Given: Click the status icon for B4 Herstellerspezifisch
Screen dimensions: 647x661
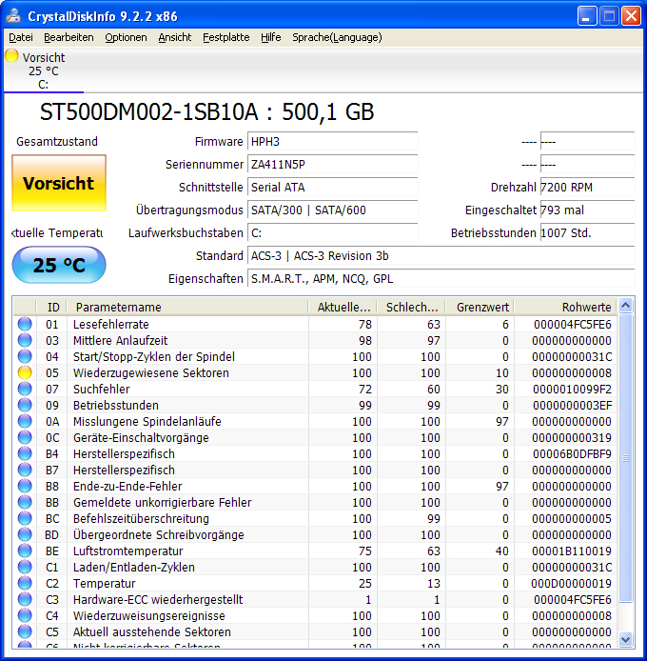Looking at the screenshot, I should tap(25, 454).
